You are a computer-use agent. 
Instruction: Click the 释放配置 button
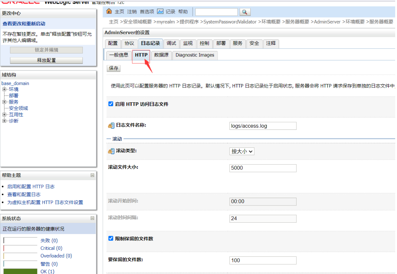pyautogui.click(x=46, y=60)
